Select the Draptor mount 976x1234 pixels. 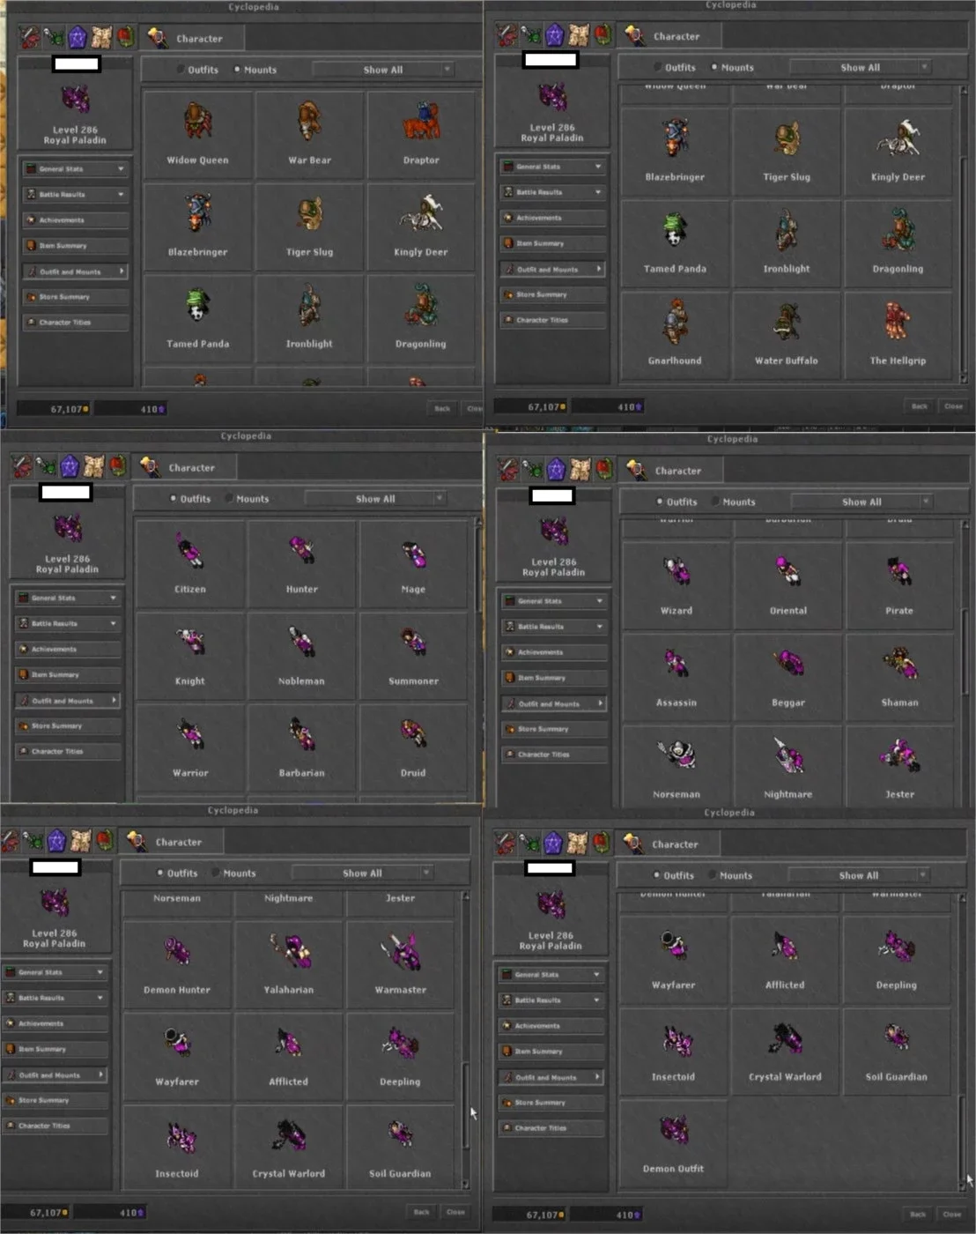pyautogui.click(x=420, y=134)
